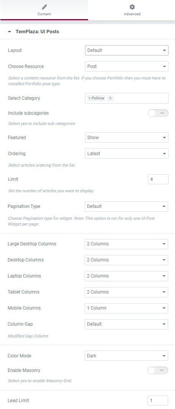Open the Pagination Type dropdown

point(126,206)
